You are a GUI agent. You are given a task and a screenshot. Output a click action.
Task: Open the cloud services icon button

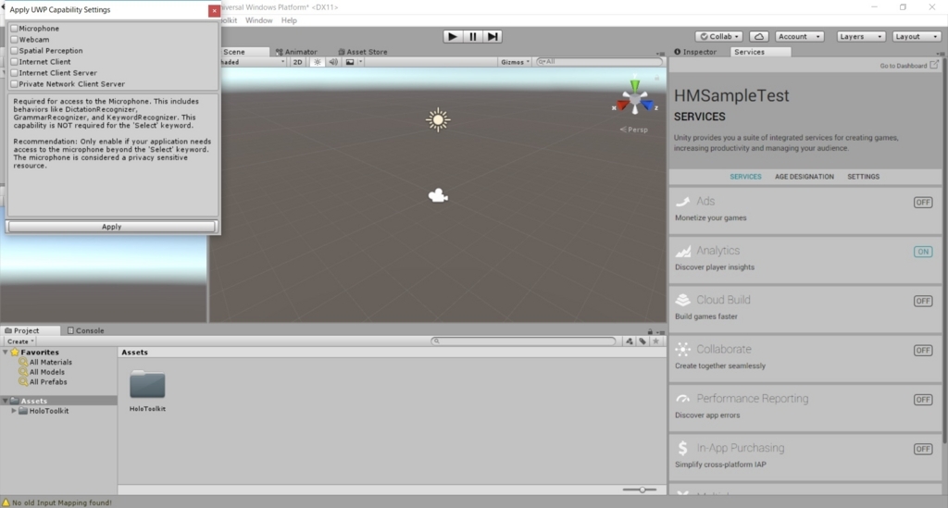[759, 36]
